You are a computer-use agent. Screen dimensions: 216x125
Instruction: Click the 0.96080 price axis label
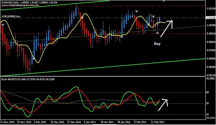coord(211,67)
